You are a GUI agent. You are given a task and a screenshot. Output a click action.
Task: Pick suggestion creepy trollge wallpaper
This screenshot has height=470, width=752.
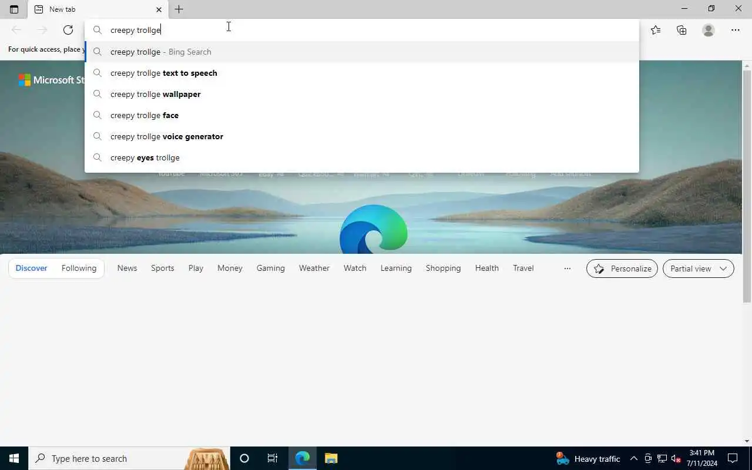361,94
